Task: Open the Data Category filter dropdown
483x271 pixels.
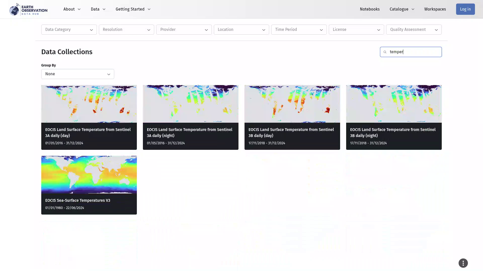Action: (x=69, y=30)
